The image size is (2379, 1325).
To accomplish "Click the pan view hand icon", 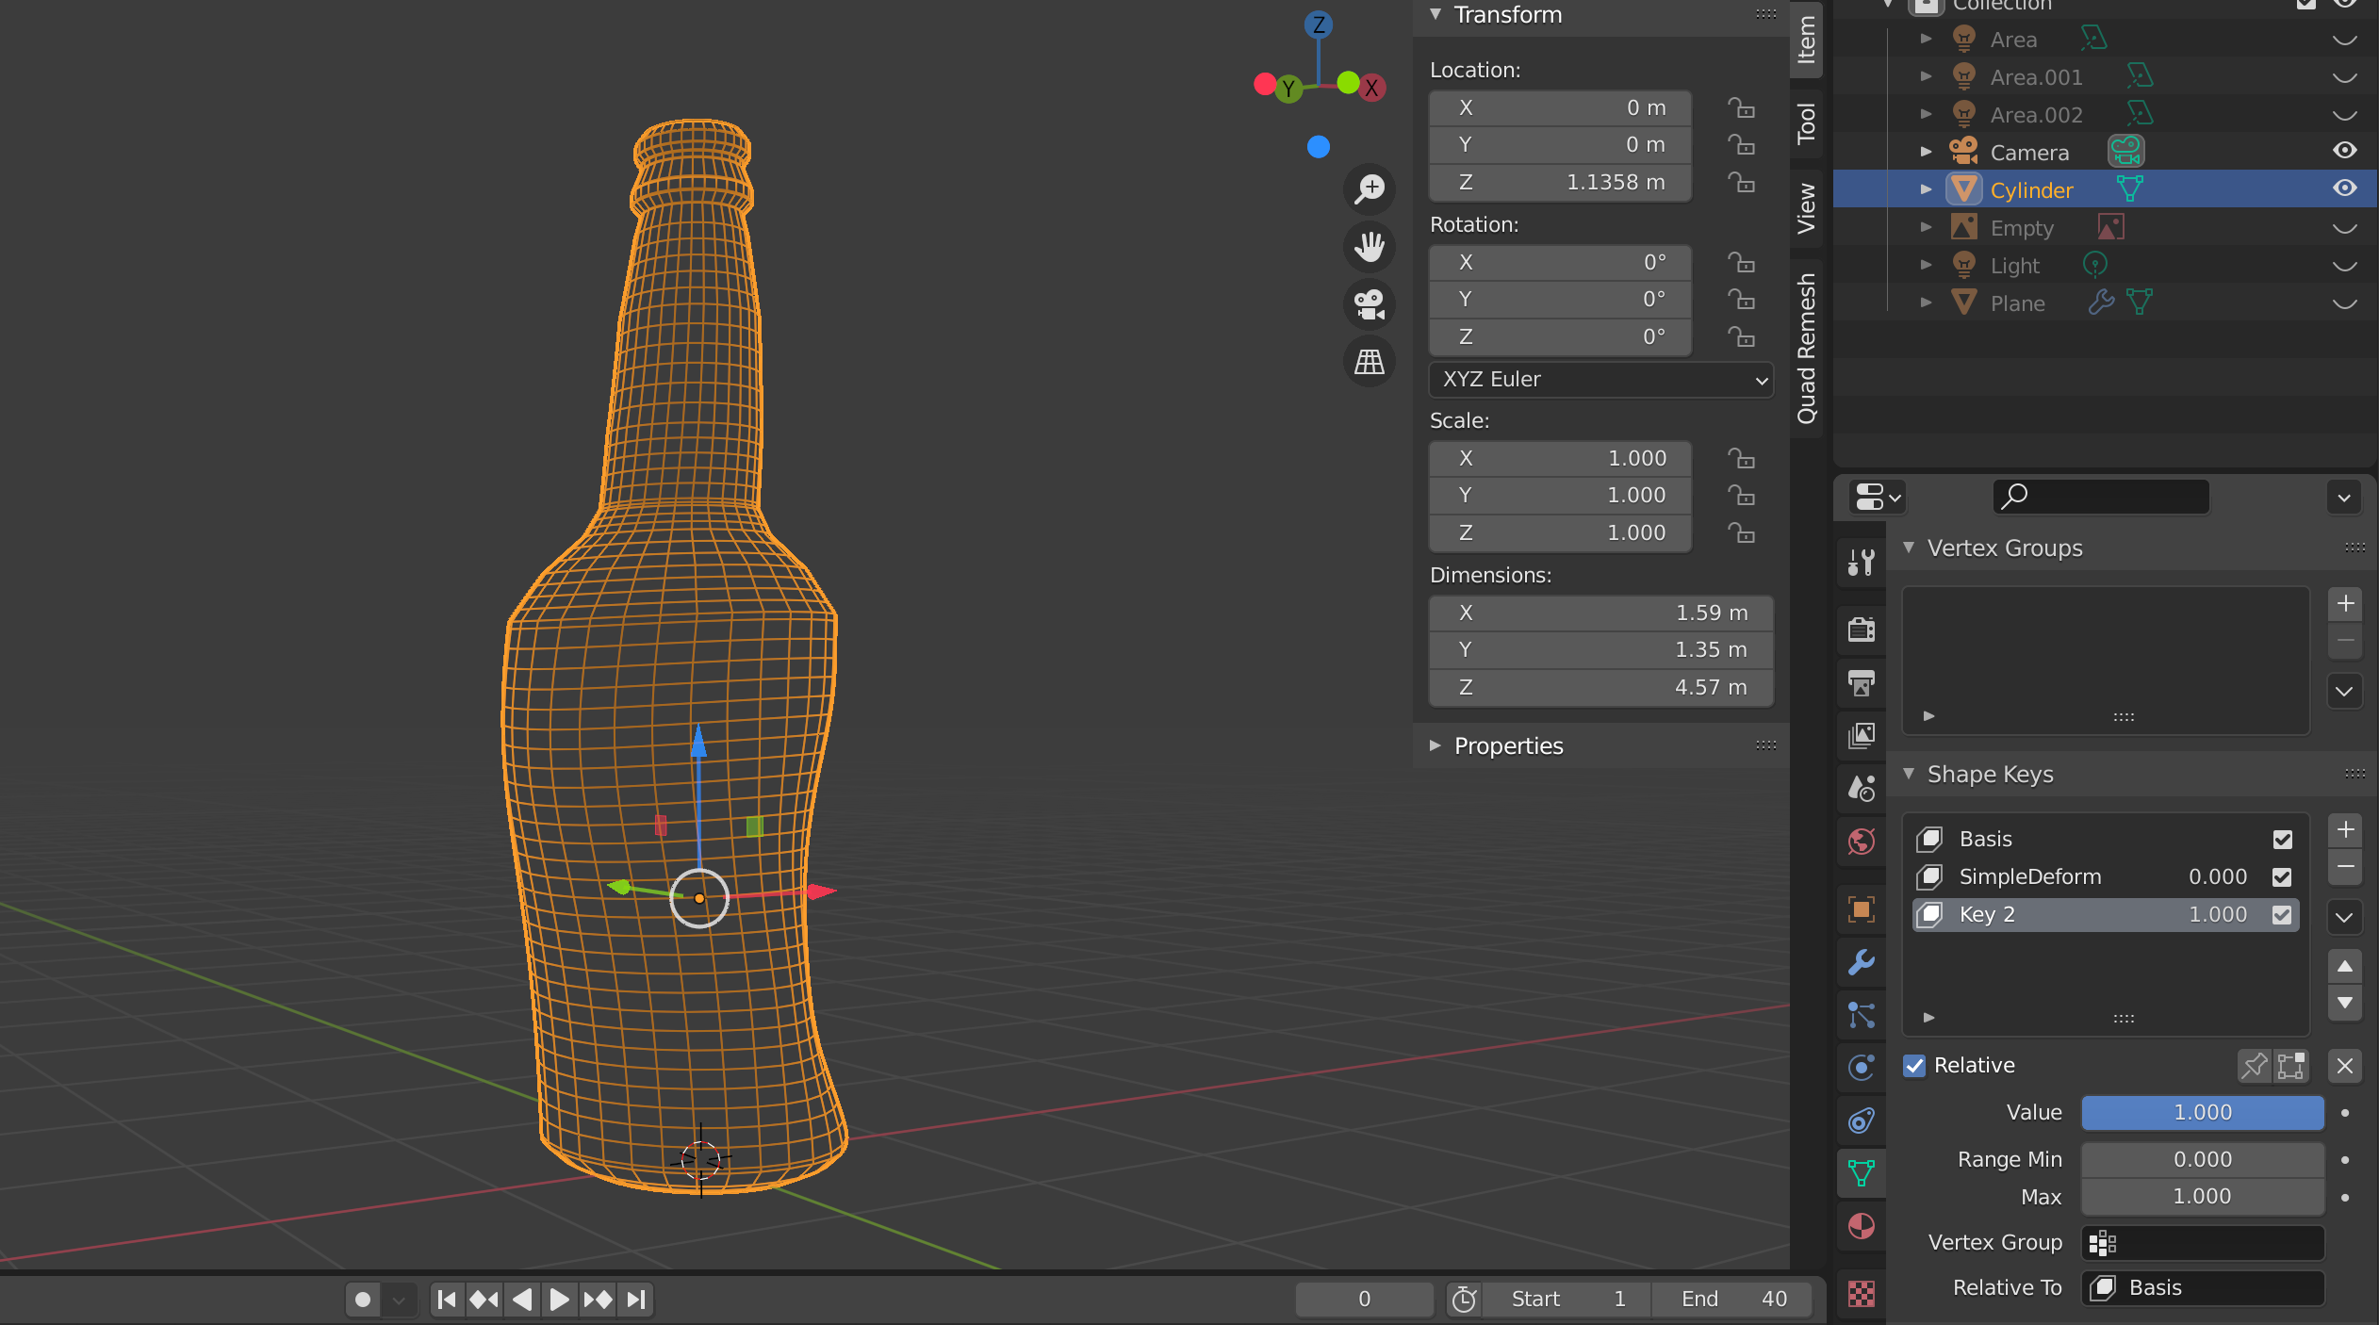I will (1370, 247).
